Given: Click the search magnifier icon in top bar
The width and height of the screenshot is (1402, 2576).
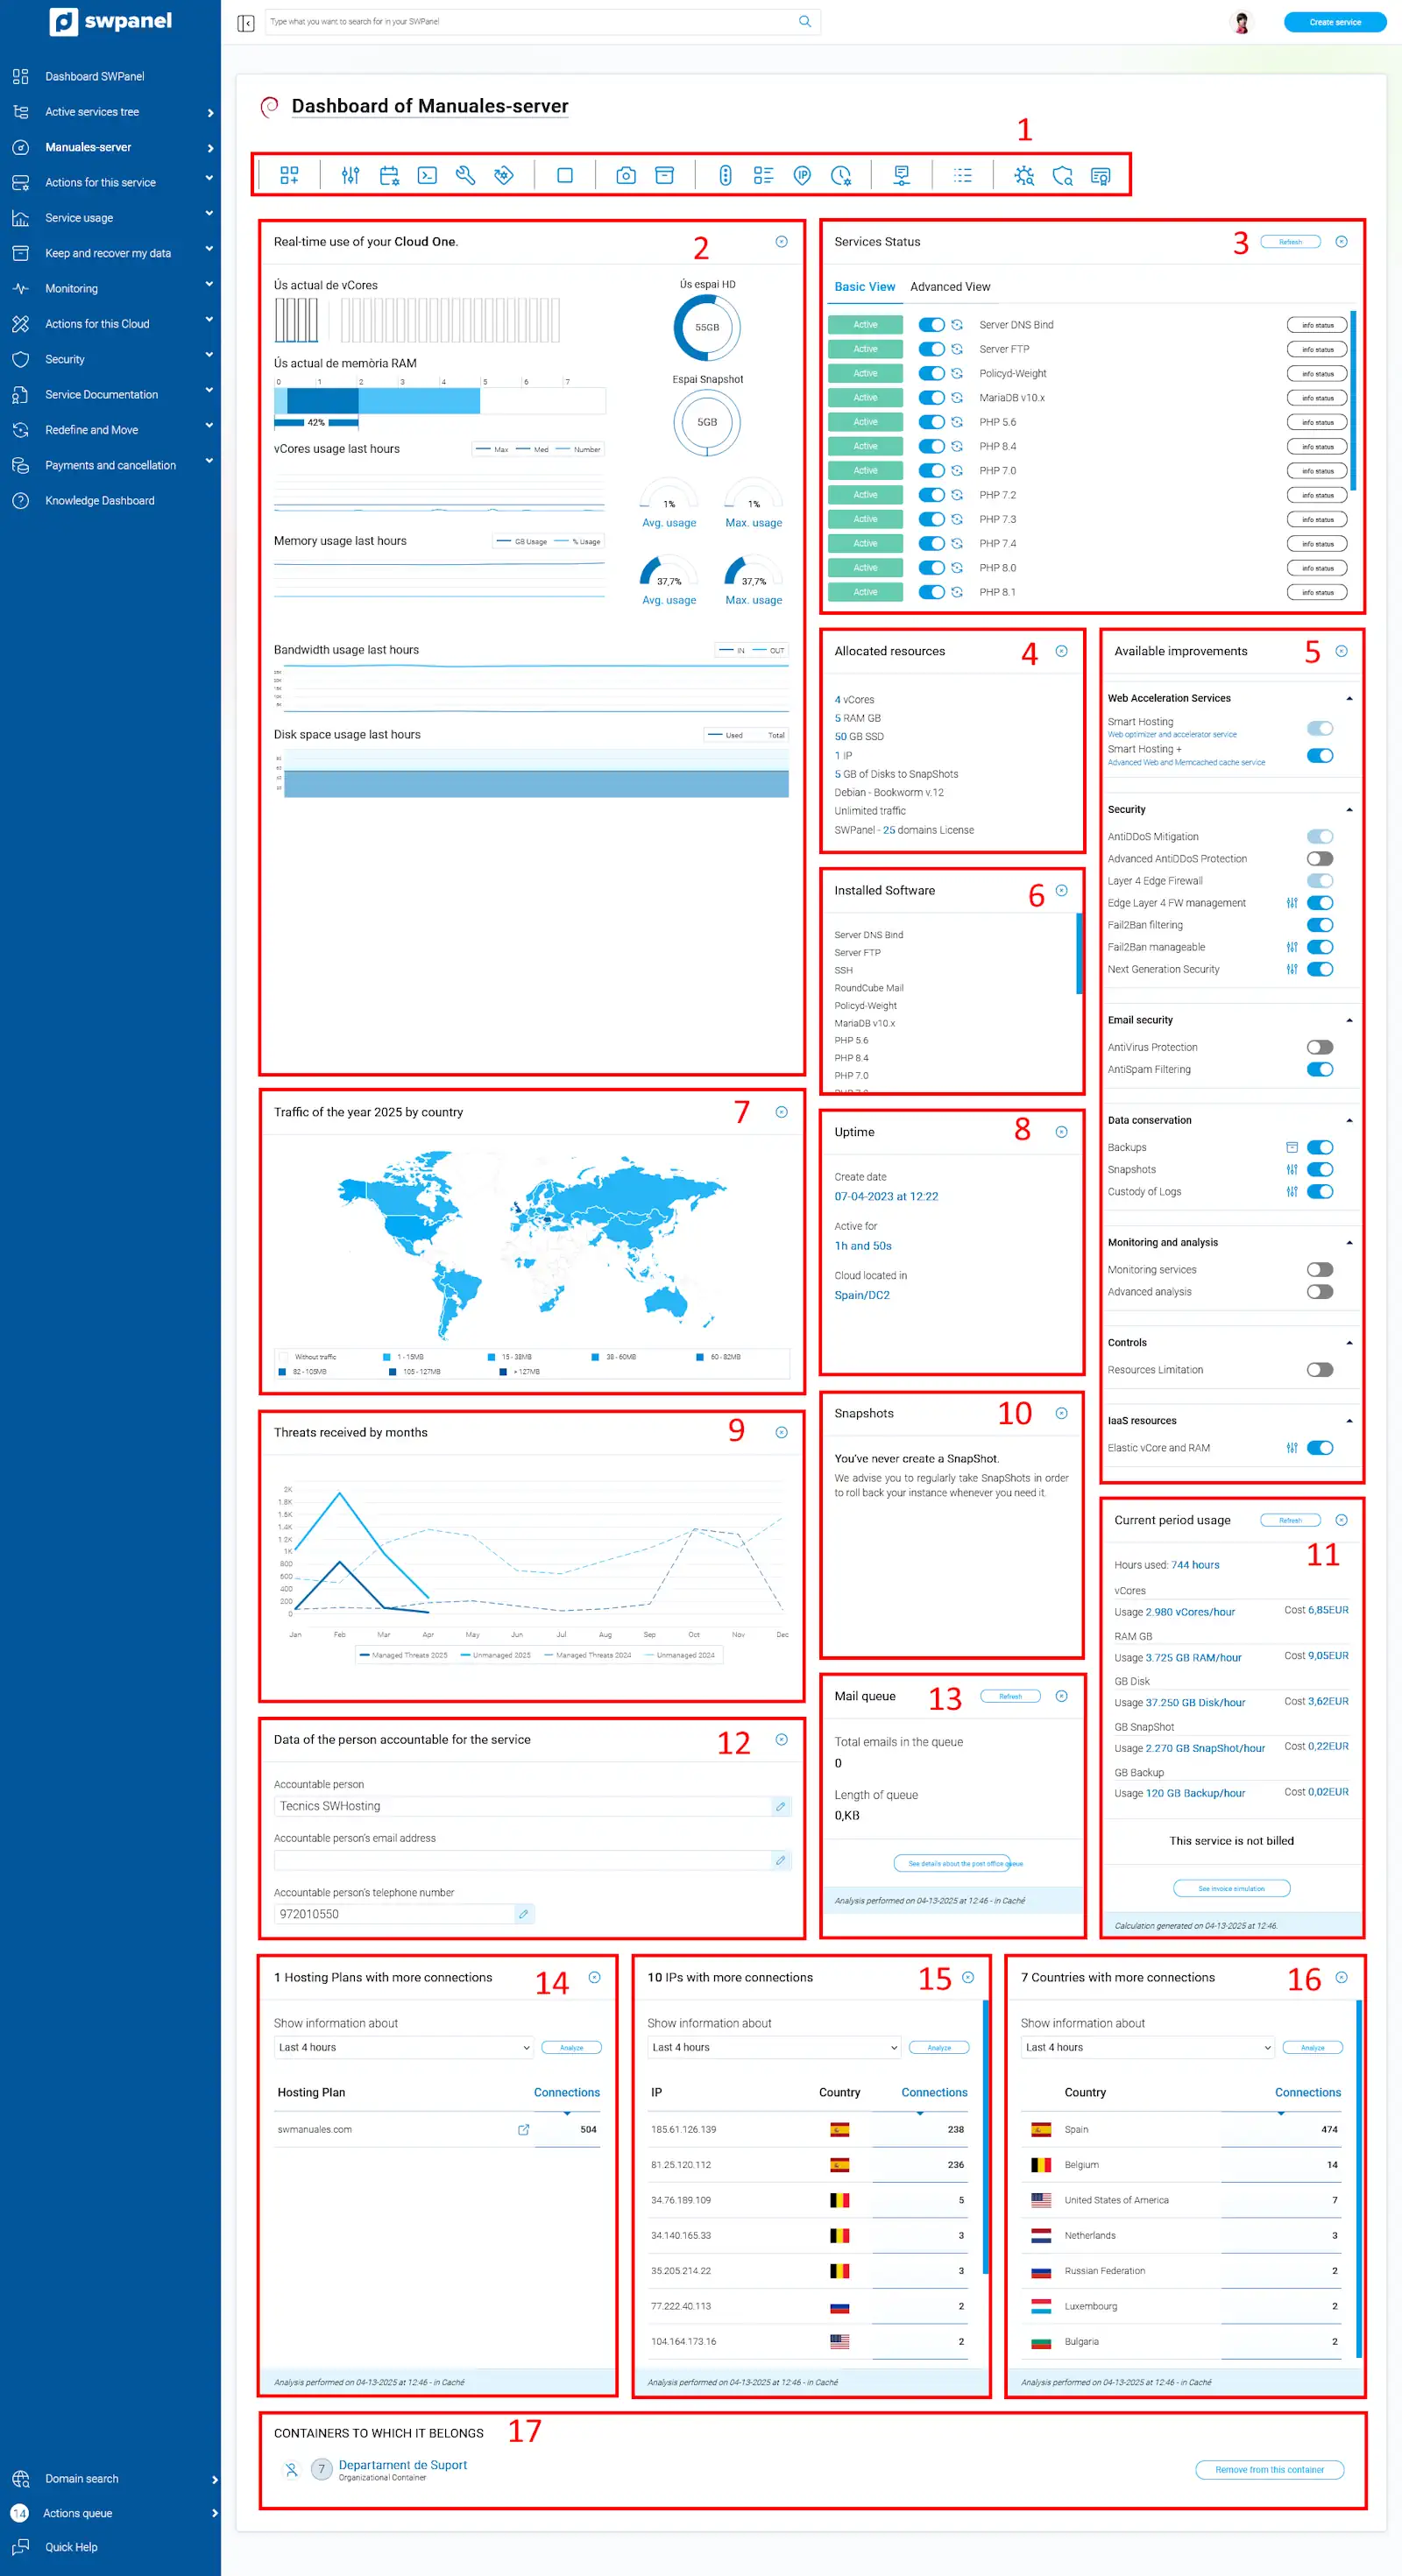Looking at the screenshot, I should click(x=804, y=21).
